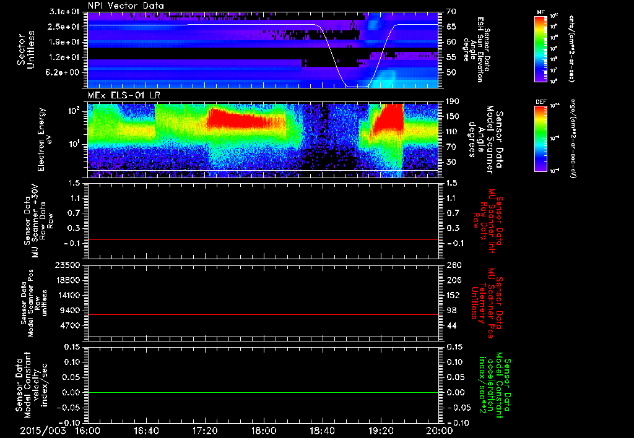Click the 18:40 time axis label

[322, 431]
